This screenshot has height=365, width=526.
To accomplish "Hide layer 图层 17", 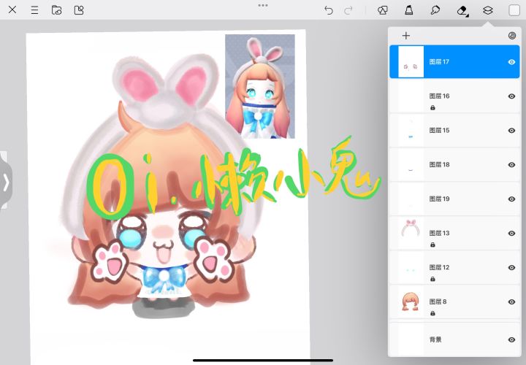I will pos(511,62).
